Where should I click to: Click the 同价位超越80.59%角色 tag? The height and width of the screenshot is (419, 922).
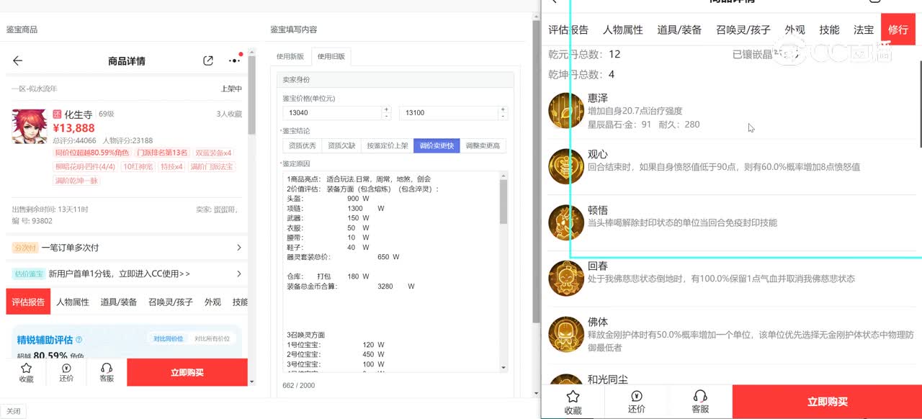coord(92,153)
